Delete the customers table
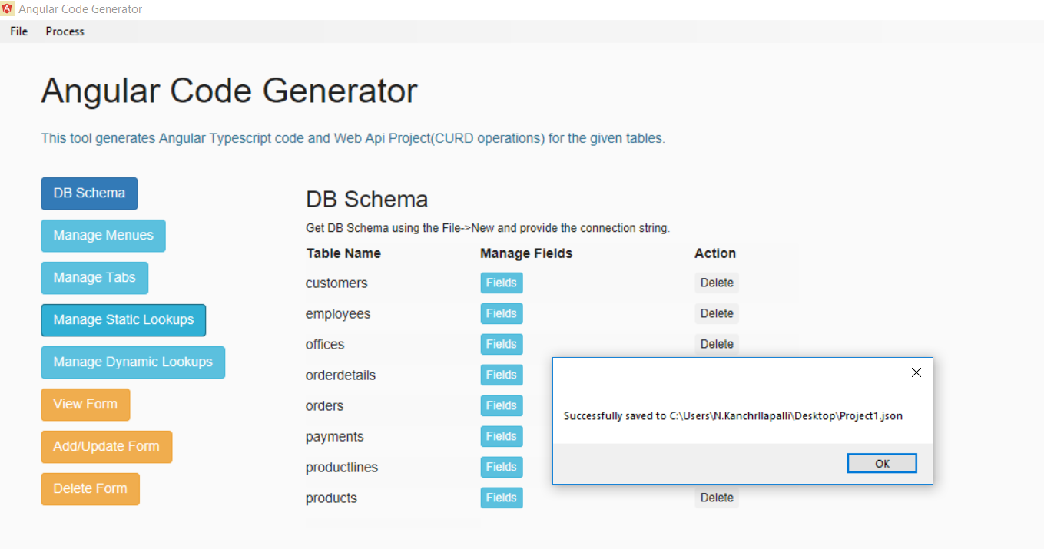Image resolution: width=1044 pixels, height=549 pixels. coord(717,283)
